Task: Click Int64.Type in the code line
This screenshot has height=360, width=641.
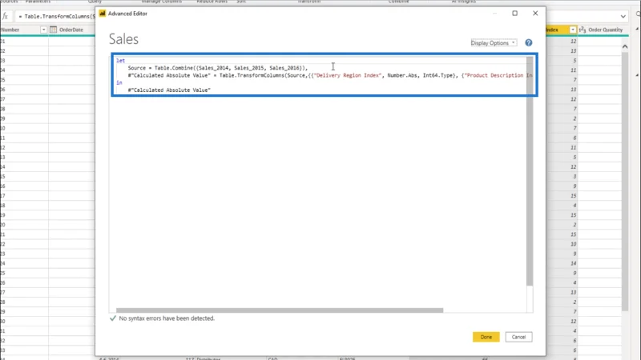Action: (x=437, y=75)
